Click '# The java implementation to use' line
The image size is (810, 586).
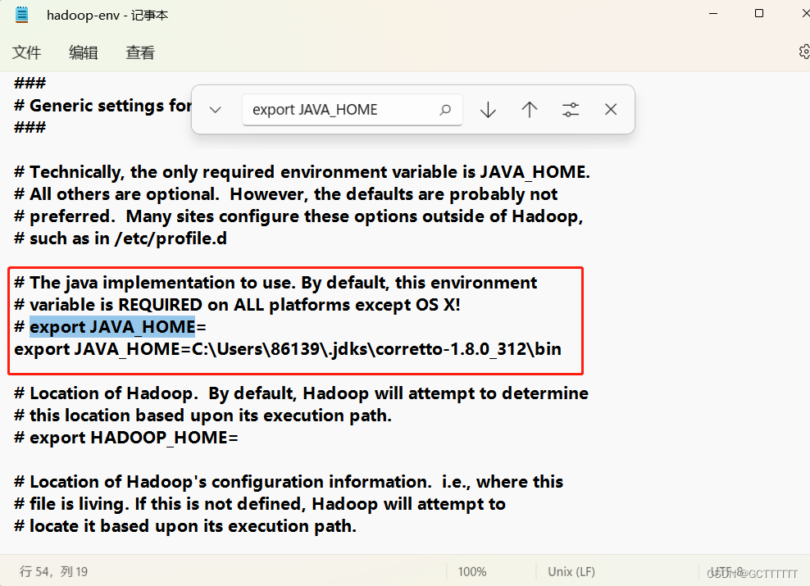pyautogui.click(x=275, y=283)
